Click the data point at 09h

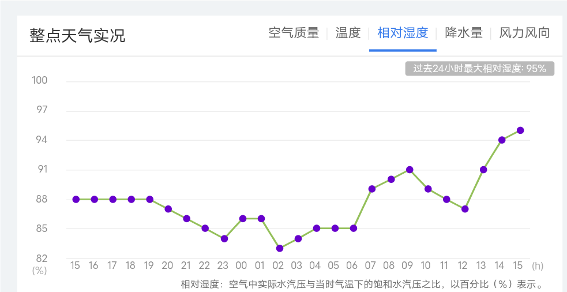410,170
